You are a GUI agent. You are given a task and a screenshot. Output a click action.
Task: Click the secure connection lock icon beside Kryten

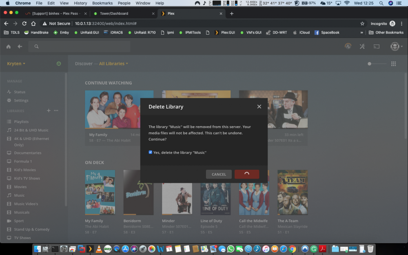click(59, 64)
